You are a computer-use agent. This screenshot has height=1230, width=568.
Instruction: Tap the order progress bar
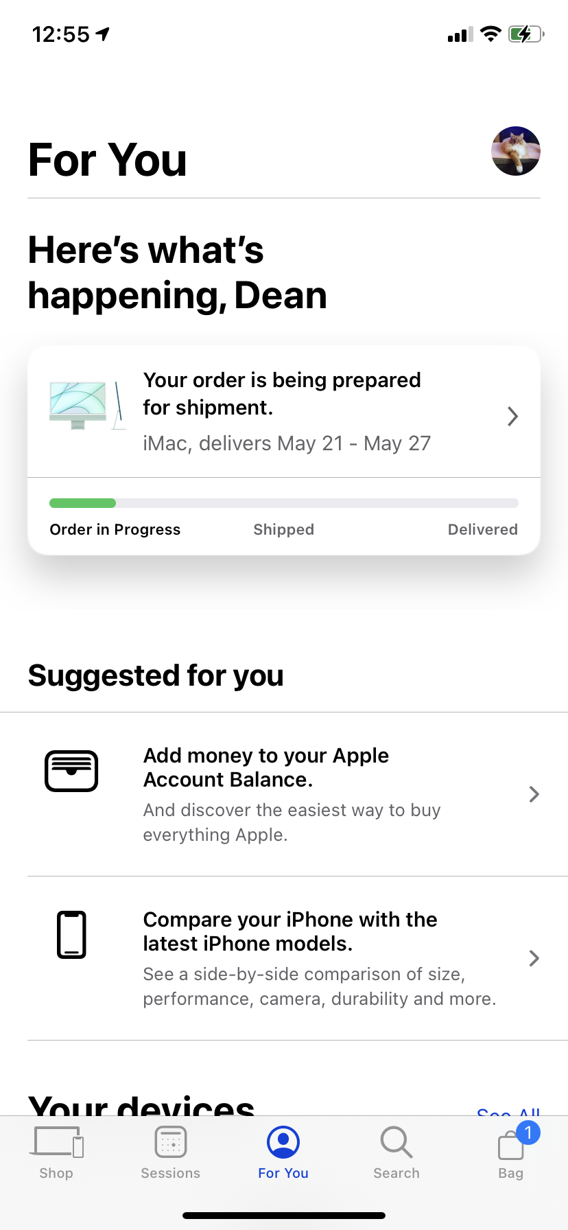point(283,503)
